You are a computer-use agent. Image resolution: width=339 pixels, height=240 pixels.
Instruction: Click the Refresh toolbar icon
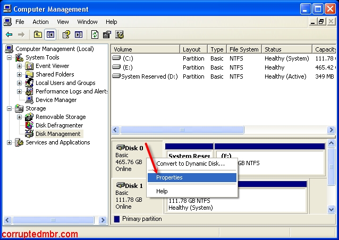[x=95, y=35]
